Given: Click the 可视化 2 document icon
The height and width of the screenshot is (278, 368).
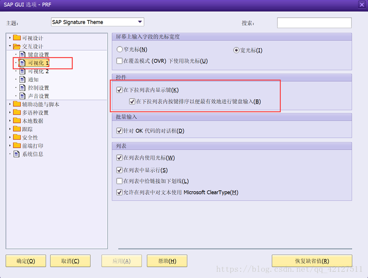Looking at the screenshot, I should click(x=23, y=71).
